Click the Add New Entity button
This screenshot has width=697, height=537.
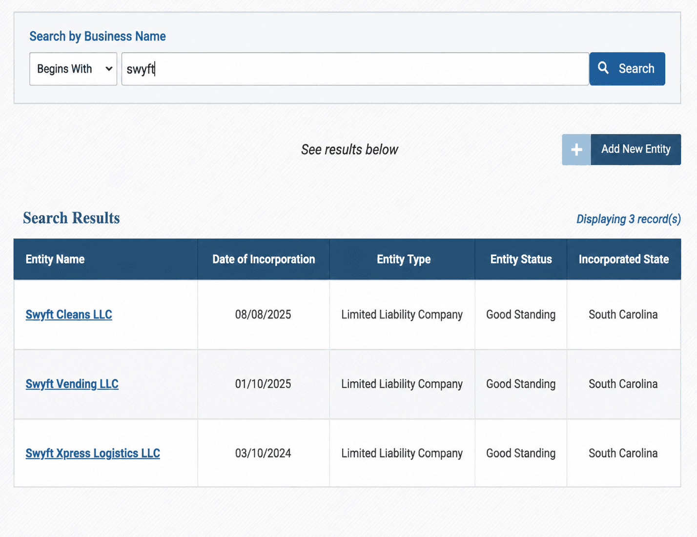[621, 150]
